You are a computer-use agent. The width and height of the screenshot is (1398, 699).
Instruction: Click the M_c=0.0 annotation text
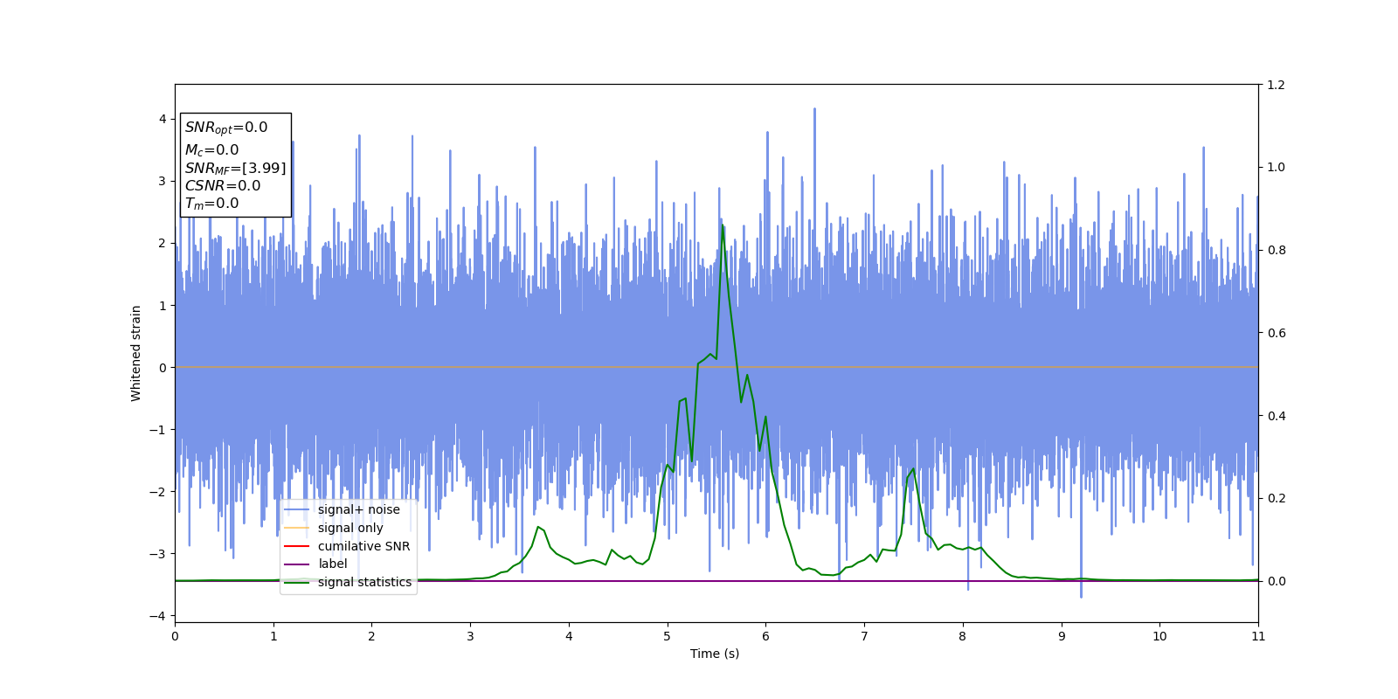coord(211,150)
